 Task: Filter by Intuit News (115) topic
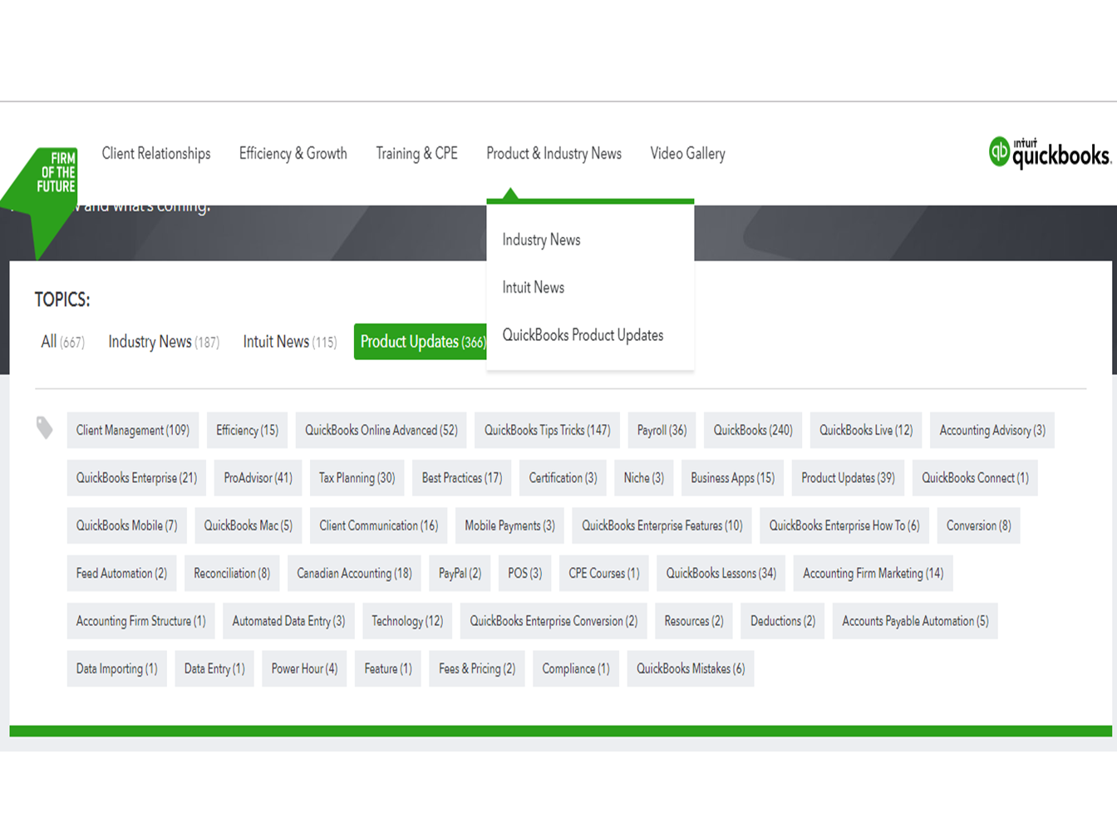point(290,342)
